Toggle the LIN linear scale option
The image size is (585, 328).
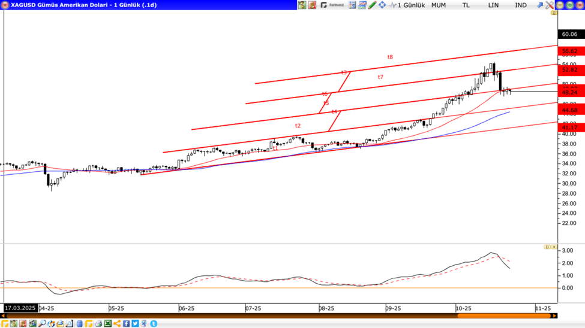[x=493, y=5]
